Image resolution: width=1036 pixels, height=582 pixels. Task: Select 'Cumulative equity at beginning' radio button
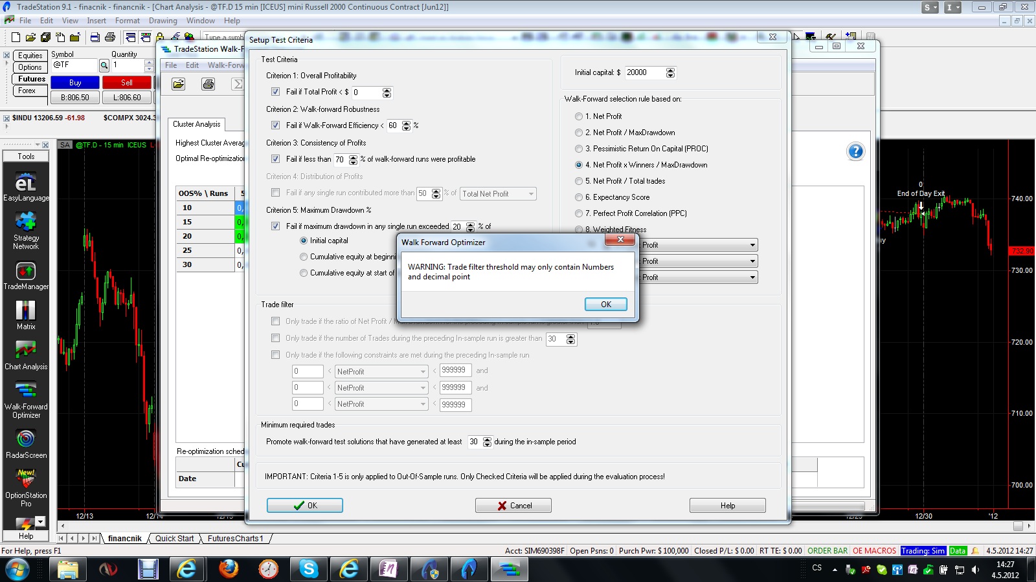(x=304, y=257)
